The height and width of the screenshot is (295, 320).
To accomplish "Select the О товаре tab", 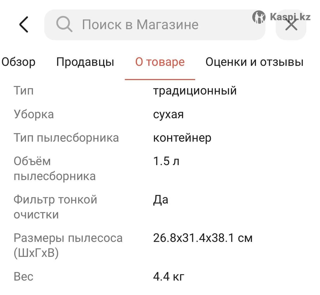I will (160, 62).
